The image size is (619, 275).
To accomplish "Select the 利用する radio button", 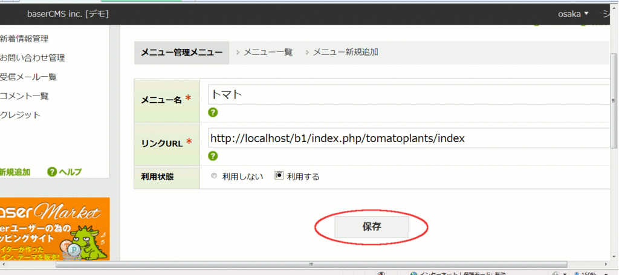I will 279,176.
